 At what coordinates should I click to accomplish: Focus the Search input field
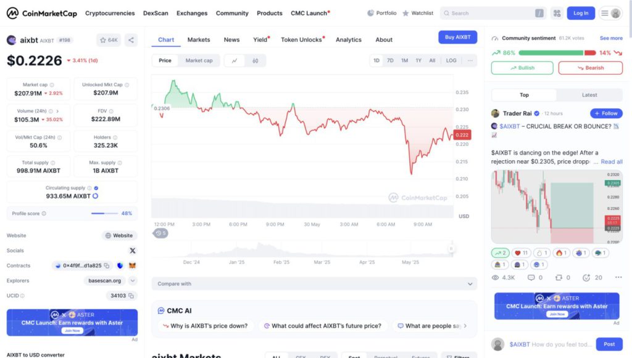point(491,13)
